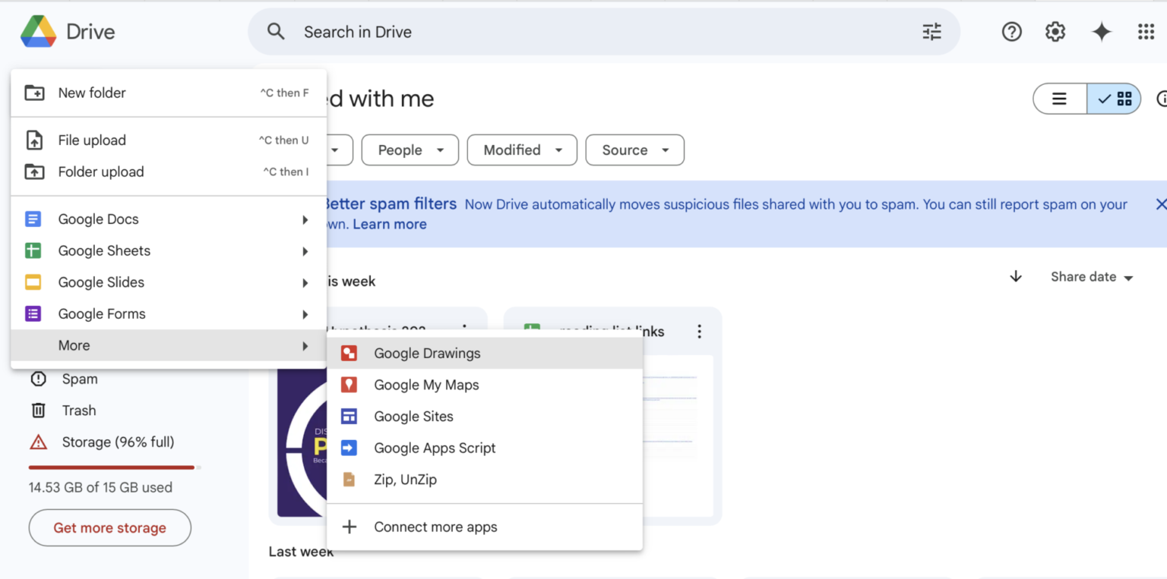Click the Get more storage button
This screenshot has height=579, width=1167.
109,527
